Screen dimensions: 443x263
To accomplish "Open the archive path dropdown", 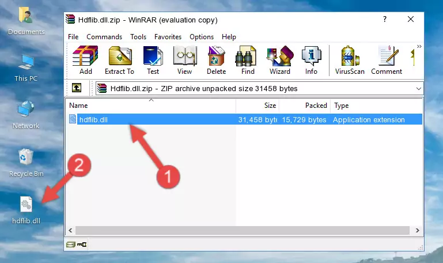I will (x=418, y=88).
